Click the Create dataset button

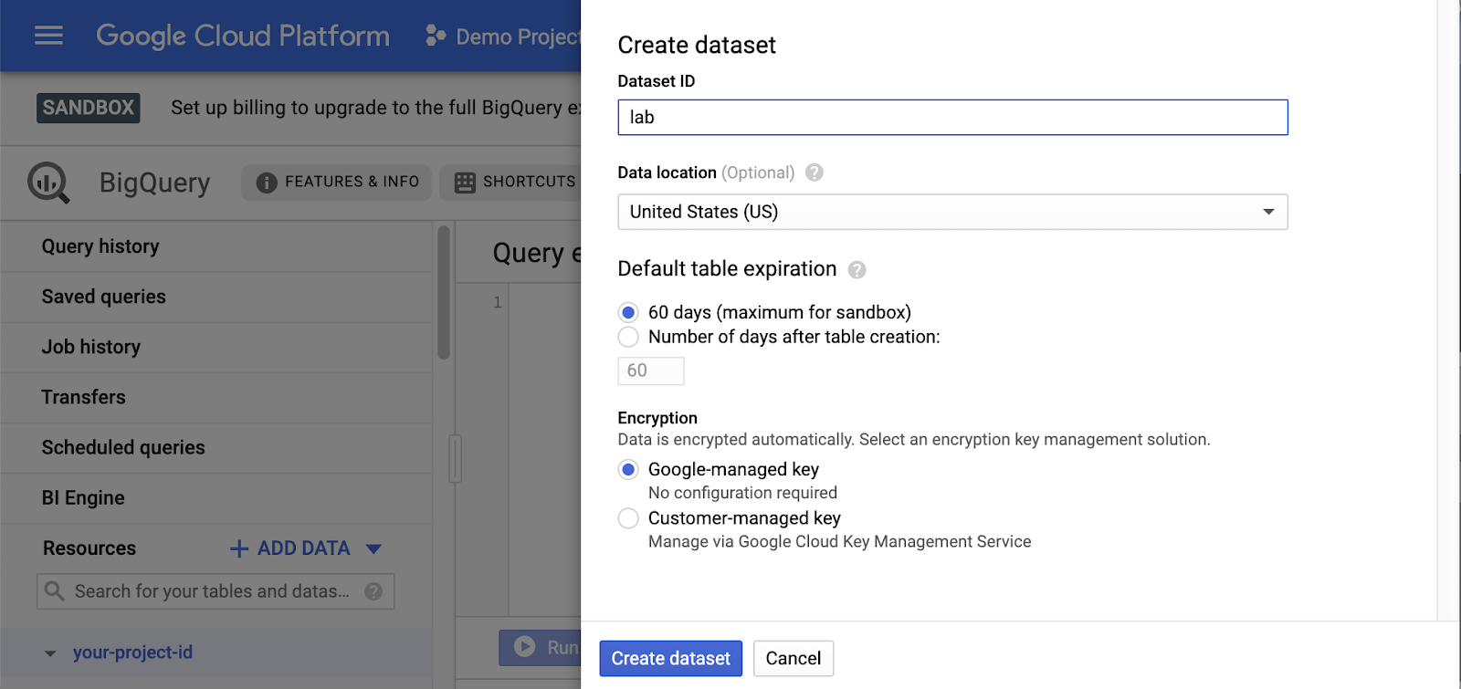pos(670,658)
